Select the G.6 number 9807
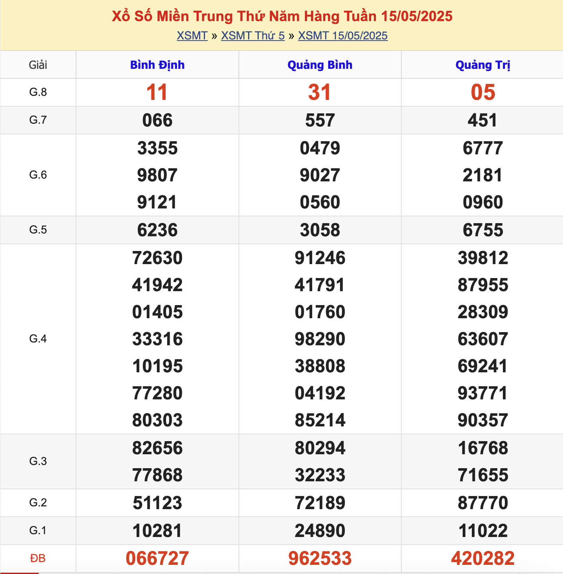563x574 pixels. tap(157, 175)
